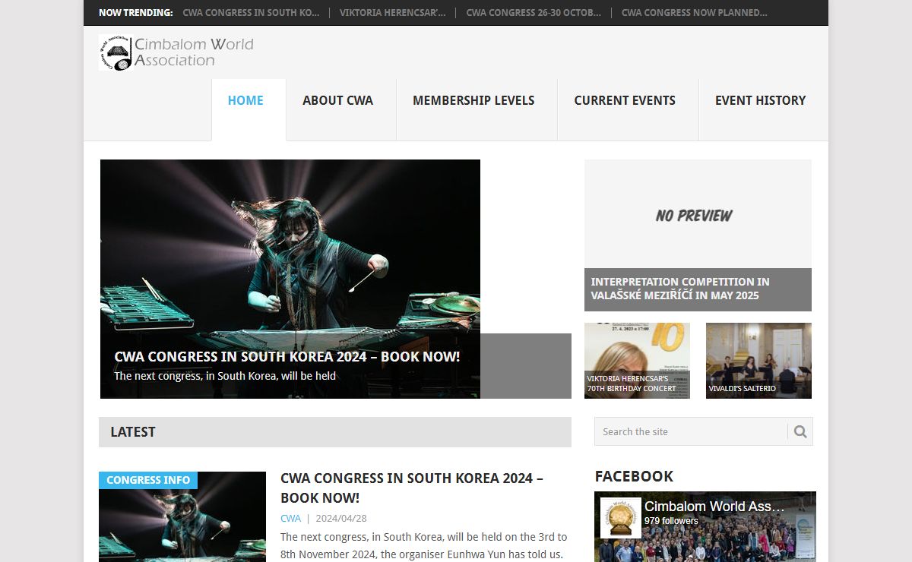This screenshot has height=562, width=912.
Task: Open the latest article title 'CWA Congress in South Korea 2024 – Book Now!'
Action: tap(412, 488)
